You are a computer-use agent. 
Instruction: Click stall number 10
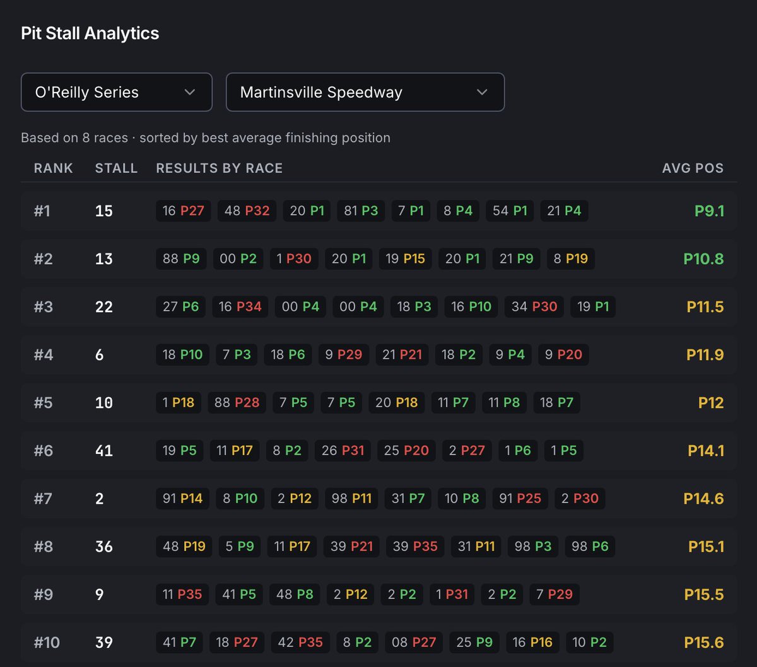104,402
